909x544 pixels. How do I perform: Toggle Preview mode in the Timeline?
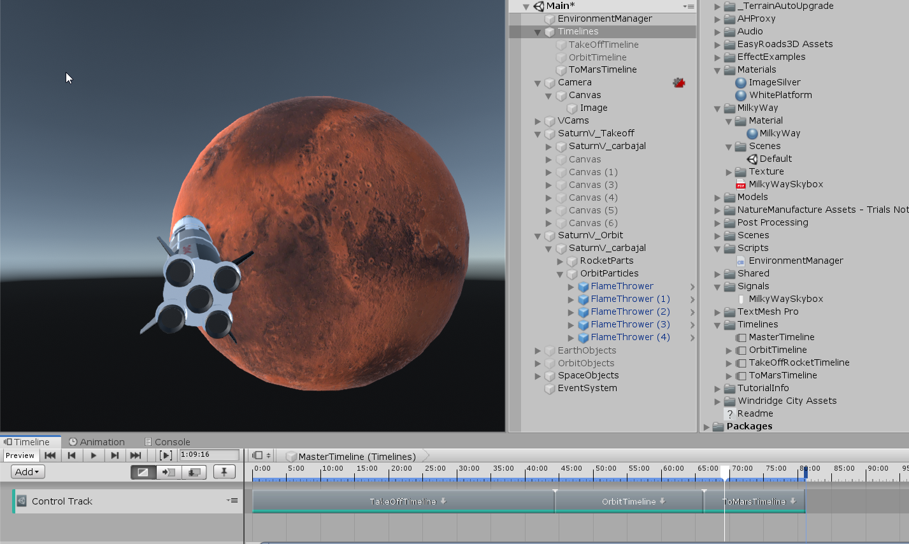[20, 455]
